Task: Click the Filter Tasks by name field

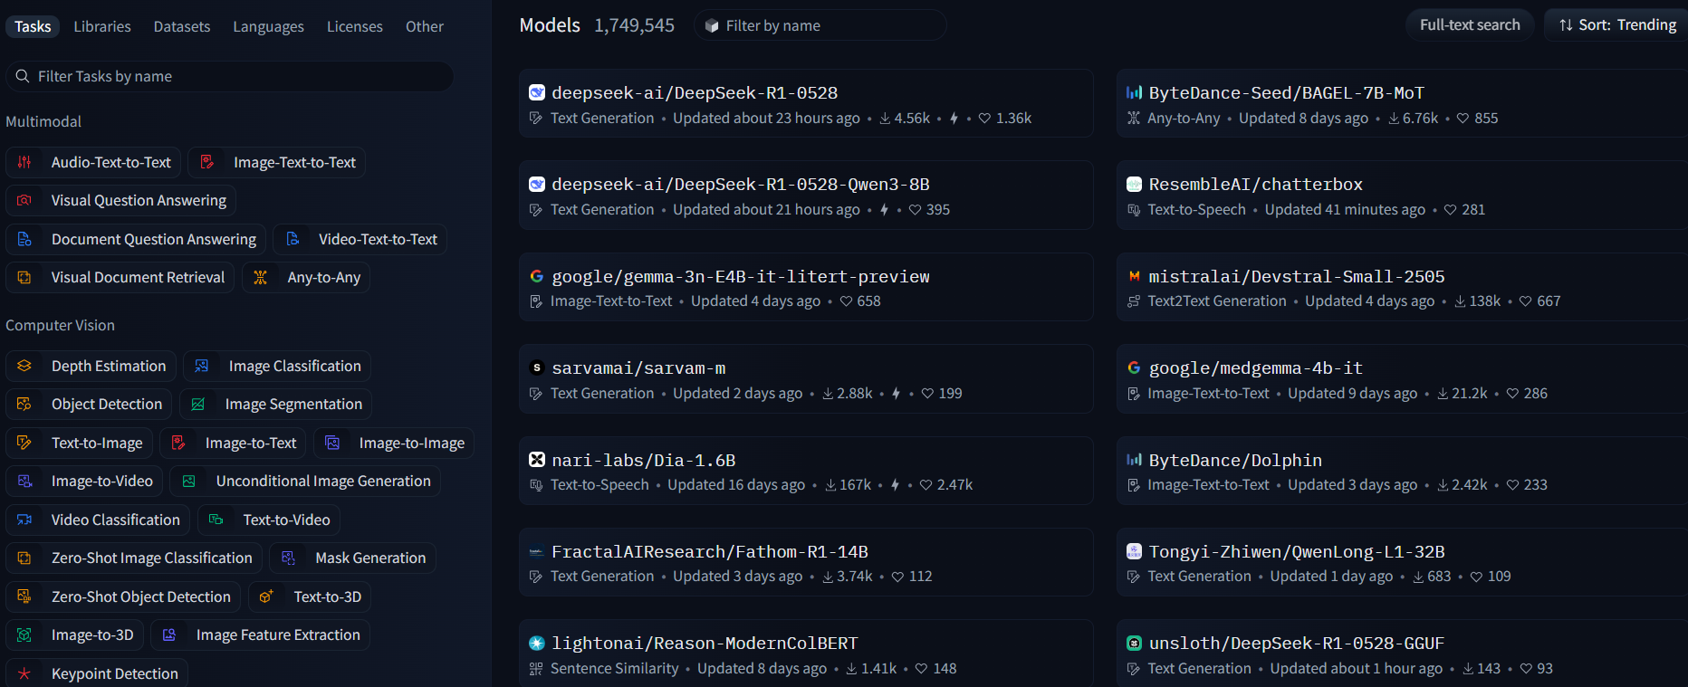Action: 230,76
